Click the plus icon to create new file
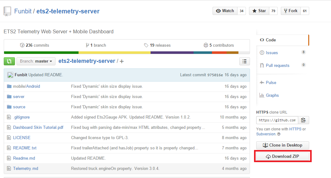Screen dimensions: 331x178 point(122,61)
